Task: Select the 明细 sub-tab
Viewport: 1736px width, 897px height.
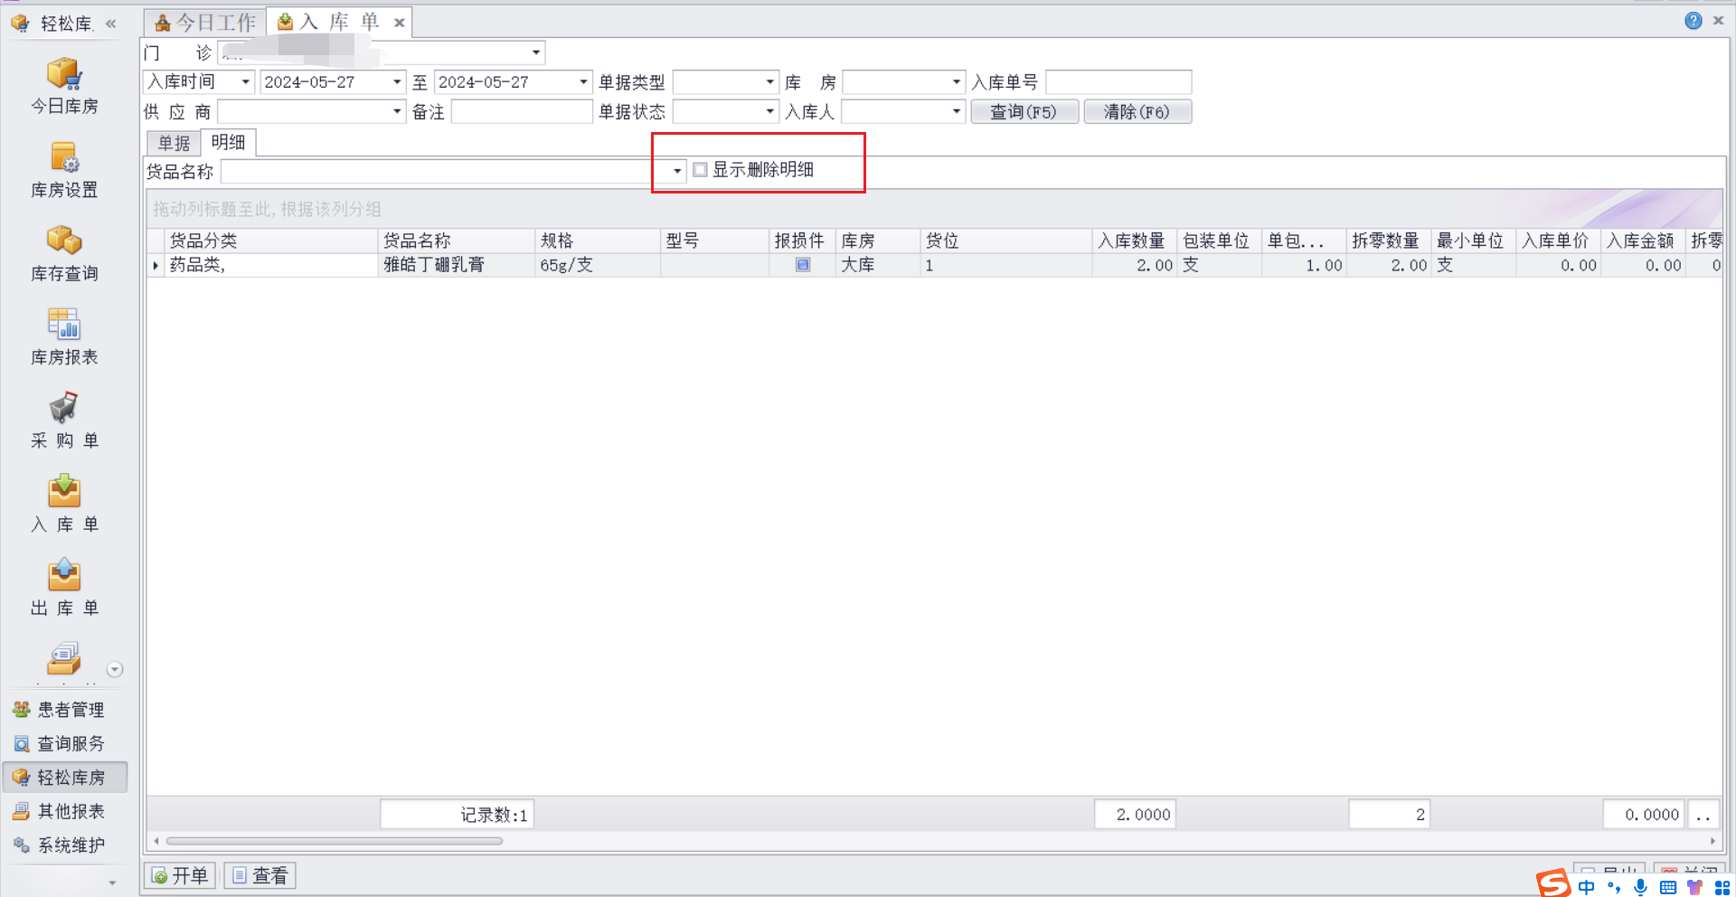Action: coord(228,142)
